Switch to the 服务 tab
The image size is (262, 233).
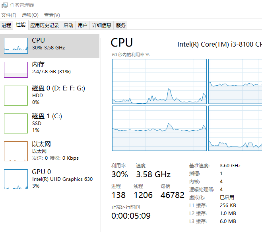click(x=121, y=25)
